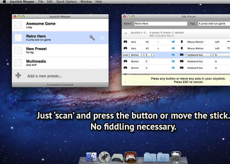Enable the New Preset checkbox

coord(18,50)
